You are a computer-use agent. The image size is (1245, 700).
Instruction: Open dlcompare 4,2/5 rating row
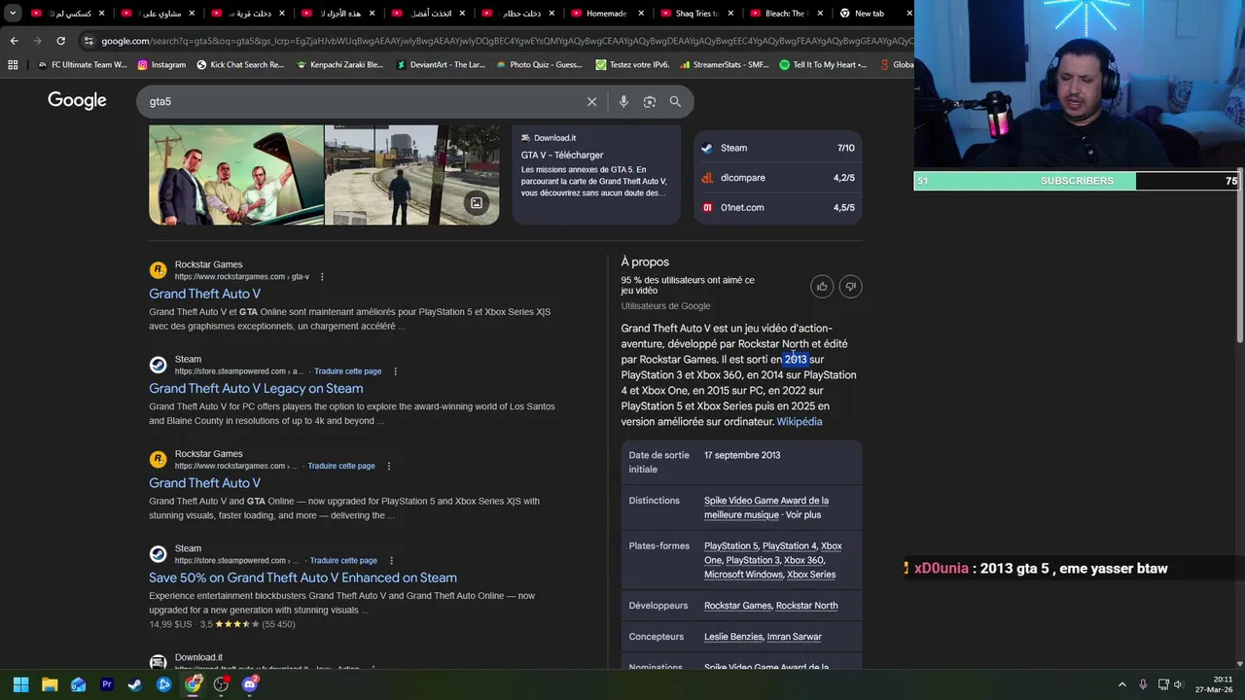pos(778,178)
